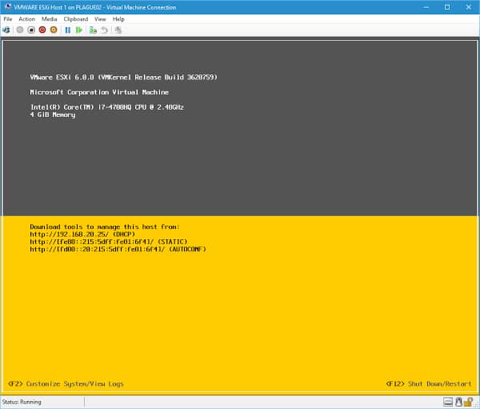Turn off the VM with the black-square icon

(31, 30)
